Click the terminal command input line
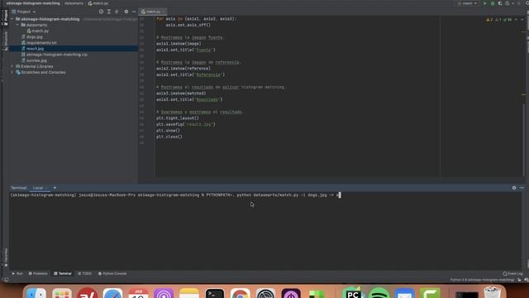Screen dimensions: 529x298 175,195
